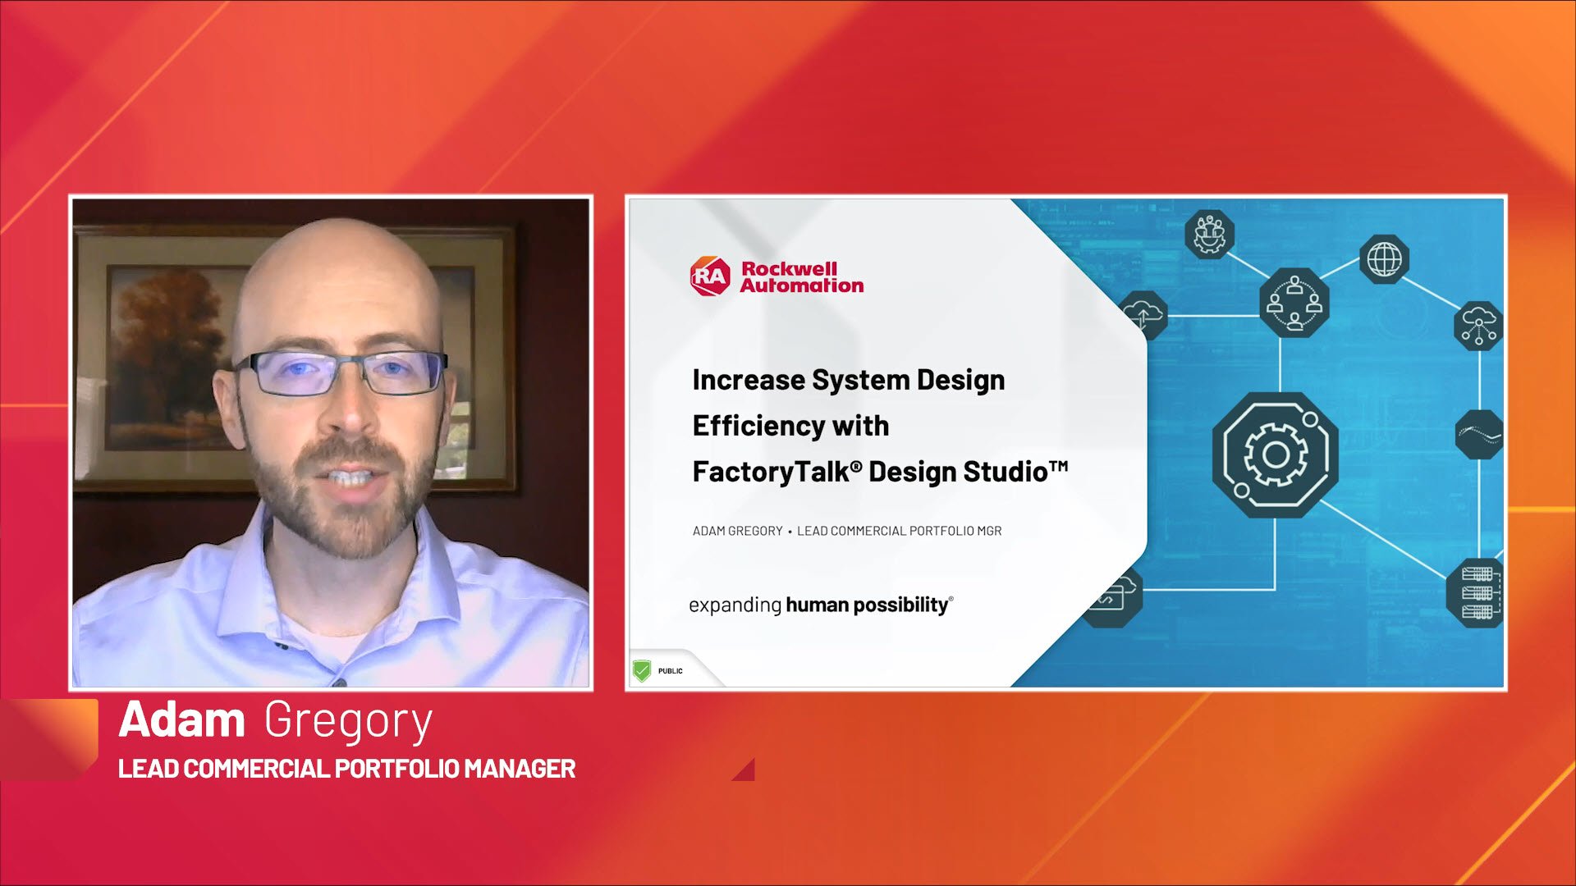Click the 'PUBLIC' label text
The height and width of the screenshot is (886, 1576).
tap(671, 671)
